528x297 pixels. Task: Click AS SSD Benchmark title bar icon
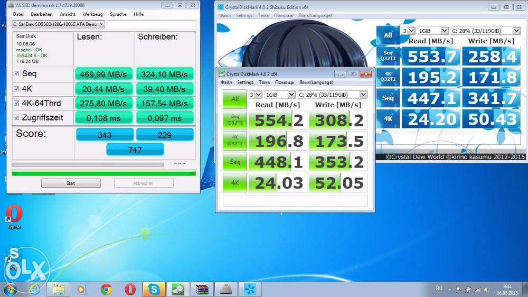11,5
